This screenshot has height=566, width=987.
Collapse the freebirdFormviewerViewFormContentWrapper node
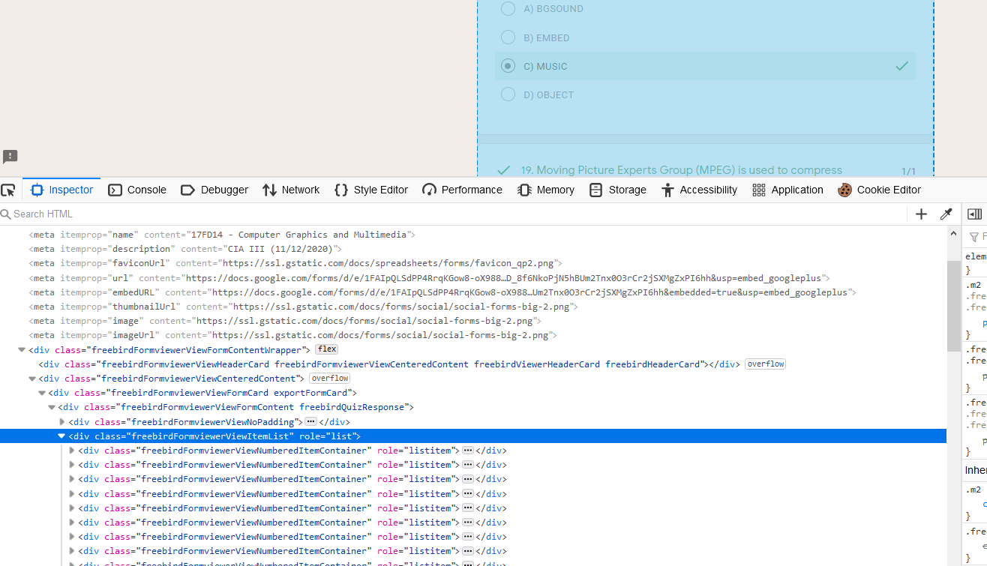22,350
